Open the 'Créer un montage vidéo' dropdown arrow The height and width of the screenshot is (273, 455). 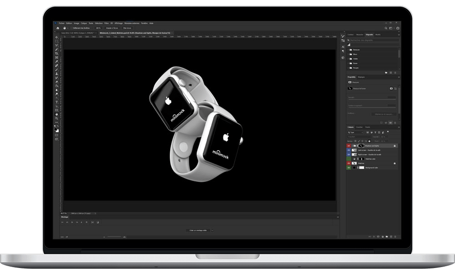[x=212, y=230]
